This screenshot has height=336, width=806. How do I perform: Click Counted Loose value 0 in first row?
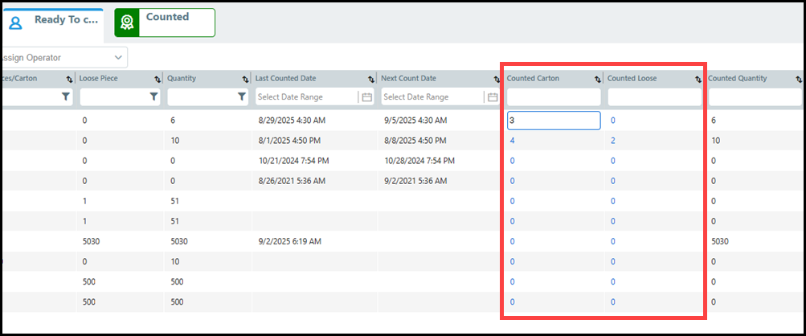(x=612, y=120)
